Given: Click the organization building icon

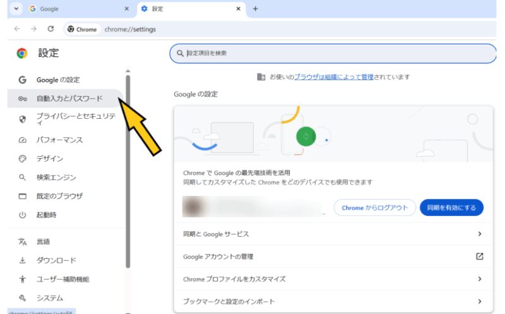Looking at the screenshot, I should coord(261,76).
